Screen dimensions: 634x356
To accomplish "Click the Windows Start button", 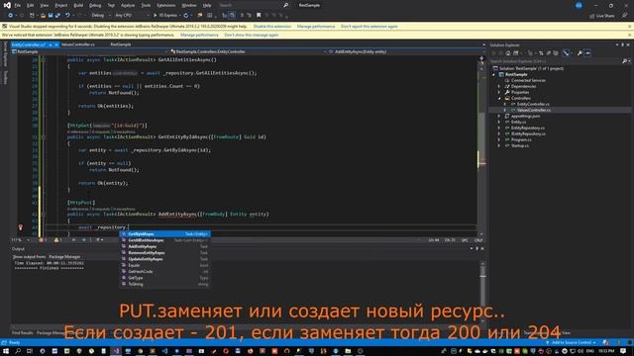I will (x=6, y=351).
